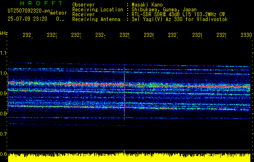Click the date 25.07.09 23:20 text
This screenshot has height=162, width=254.
pyautogui.click(x=27, y=19)
